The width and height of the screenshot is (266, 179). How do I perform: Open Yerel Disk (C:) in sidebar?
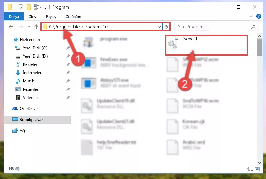click(x=35, y=48)
